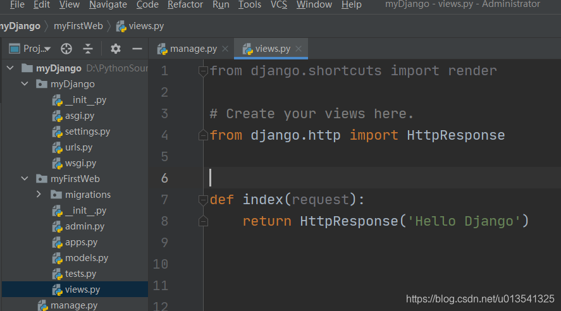The image size is (561, 311).
Task: Collapse the myFirstWeb folder
Action: coord(25,178)
